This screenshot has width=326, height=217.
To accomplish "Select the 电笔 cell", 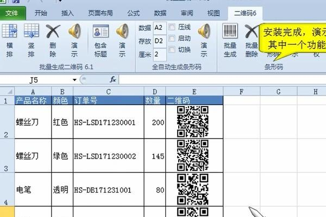I will [33, 189].
